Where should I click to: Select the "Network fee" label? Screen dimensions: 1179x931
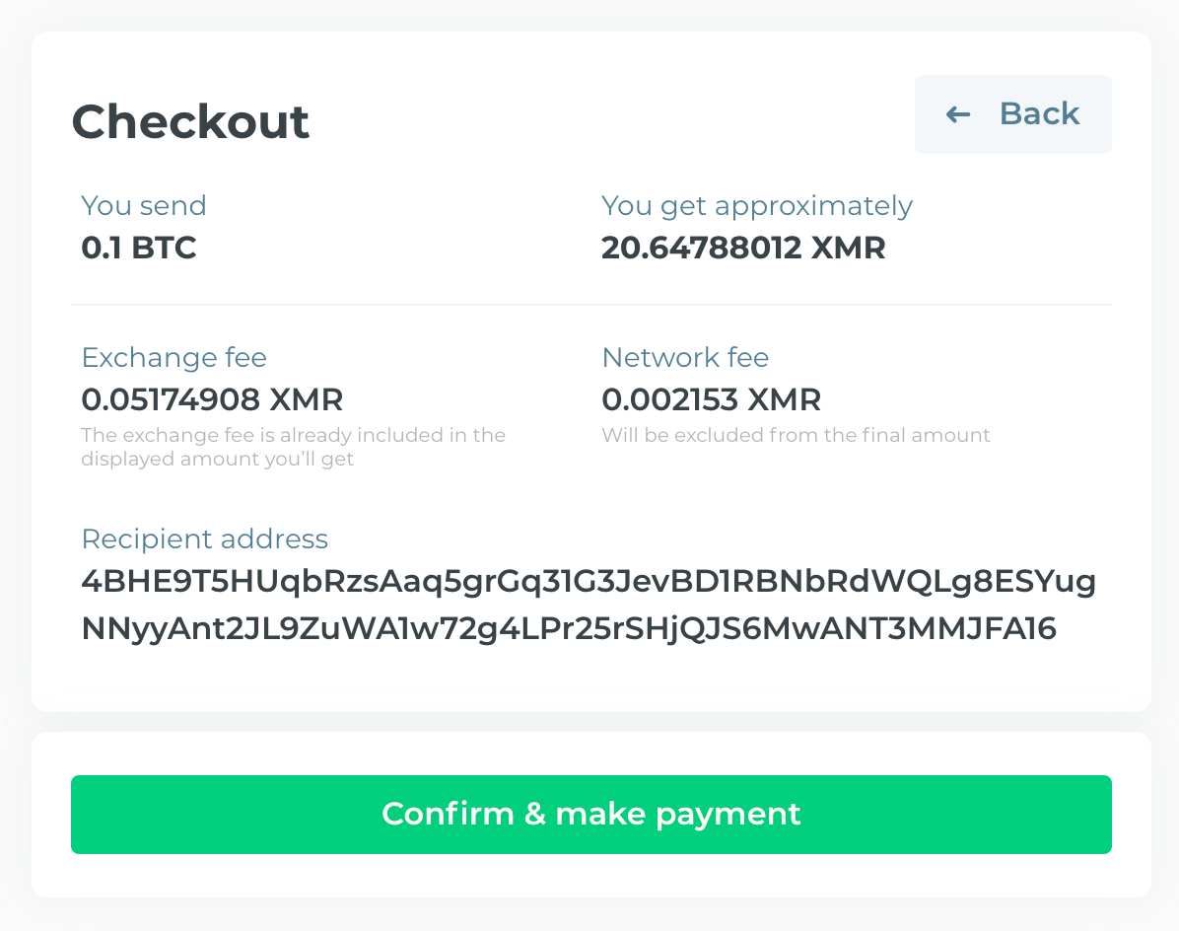pyautogui.click(x=685, y=357)
